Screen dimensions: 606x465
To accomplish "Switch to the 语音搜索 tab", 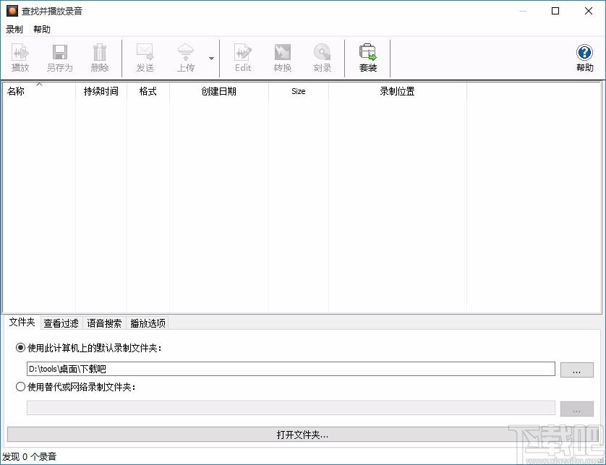I will pos(104,323).
